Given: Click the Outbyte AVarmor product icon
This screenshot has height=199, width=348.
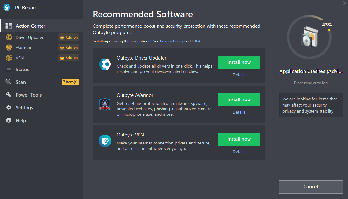Looking at the screenshot, I should [x=105, y=104].
